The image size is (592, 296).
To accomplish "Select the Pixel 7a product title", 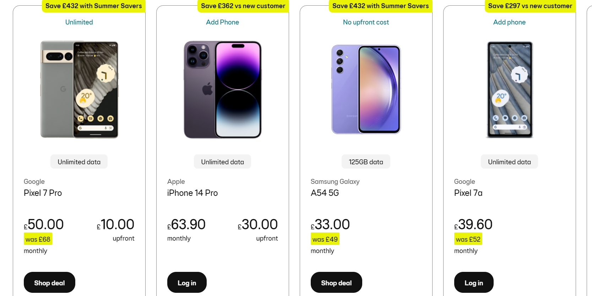I will pyautogui.click(x=468, y=193).
